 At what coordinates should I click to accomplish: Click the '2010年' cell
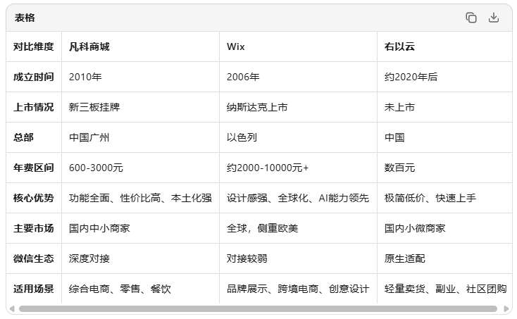(x=140, y=77)
